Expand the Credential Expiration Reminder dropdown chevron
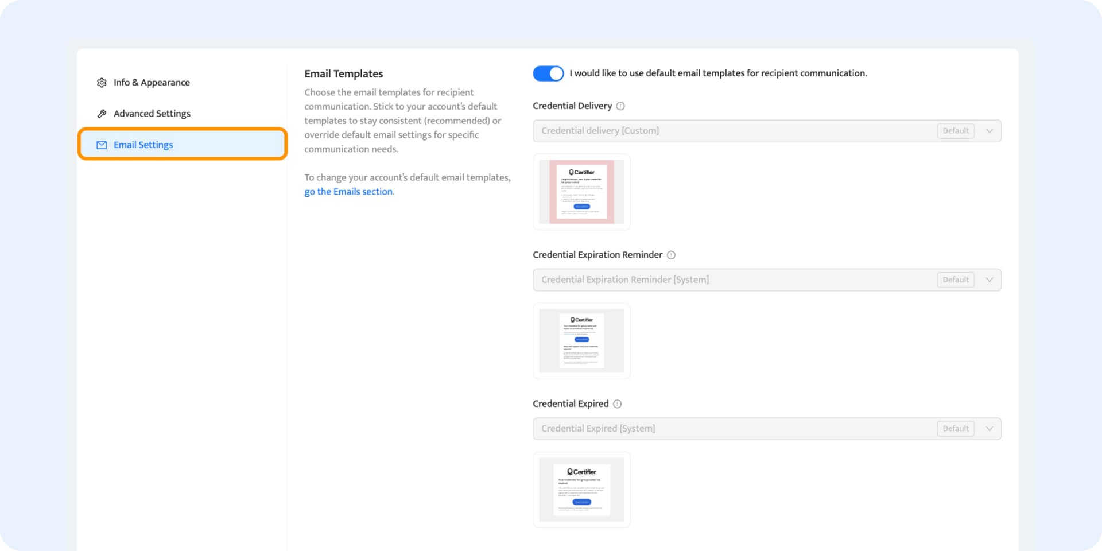The image size is (1102, 551). point(990,280)
